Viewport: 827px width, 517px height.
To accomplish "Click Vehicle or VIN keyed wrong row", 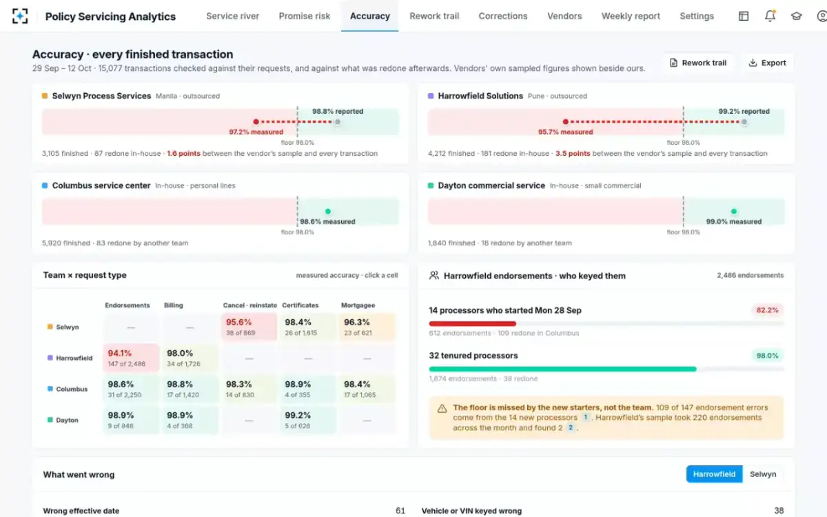I will pyautogui.click(x=603, y=511).
